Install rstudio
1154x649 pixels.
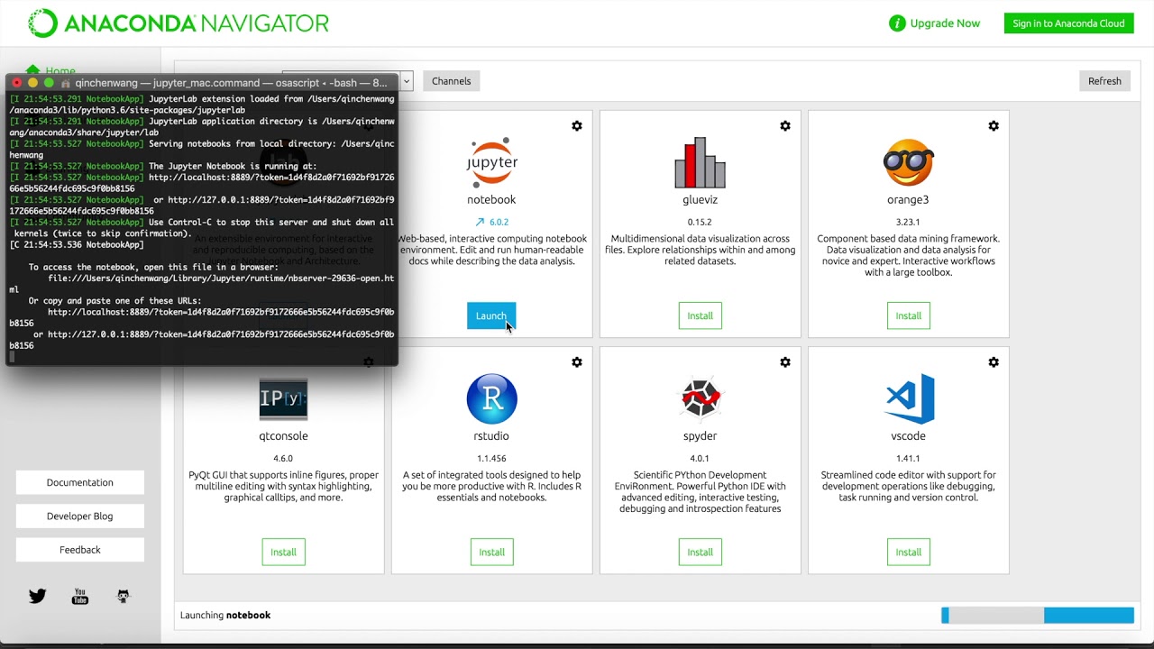point(491,552)
